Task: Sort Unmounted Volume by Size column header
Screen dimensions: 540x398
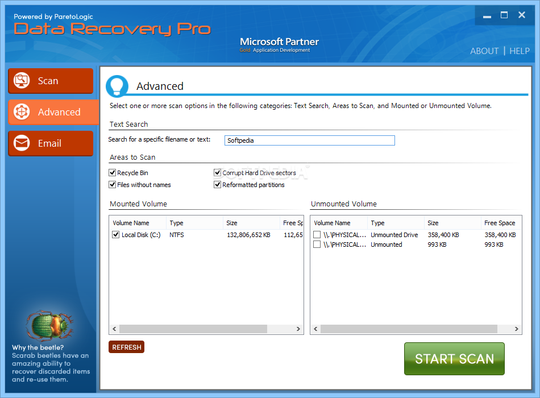Action: (x=452, y=223)
